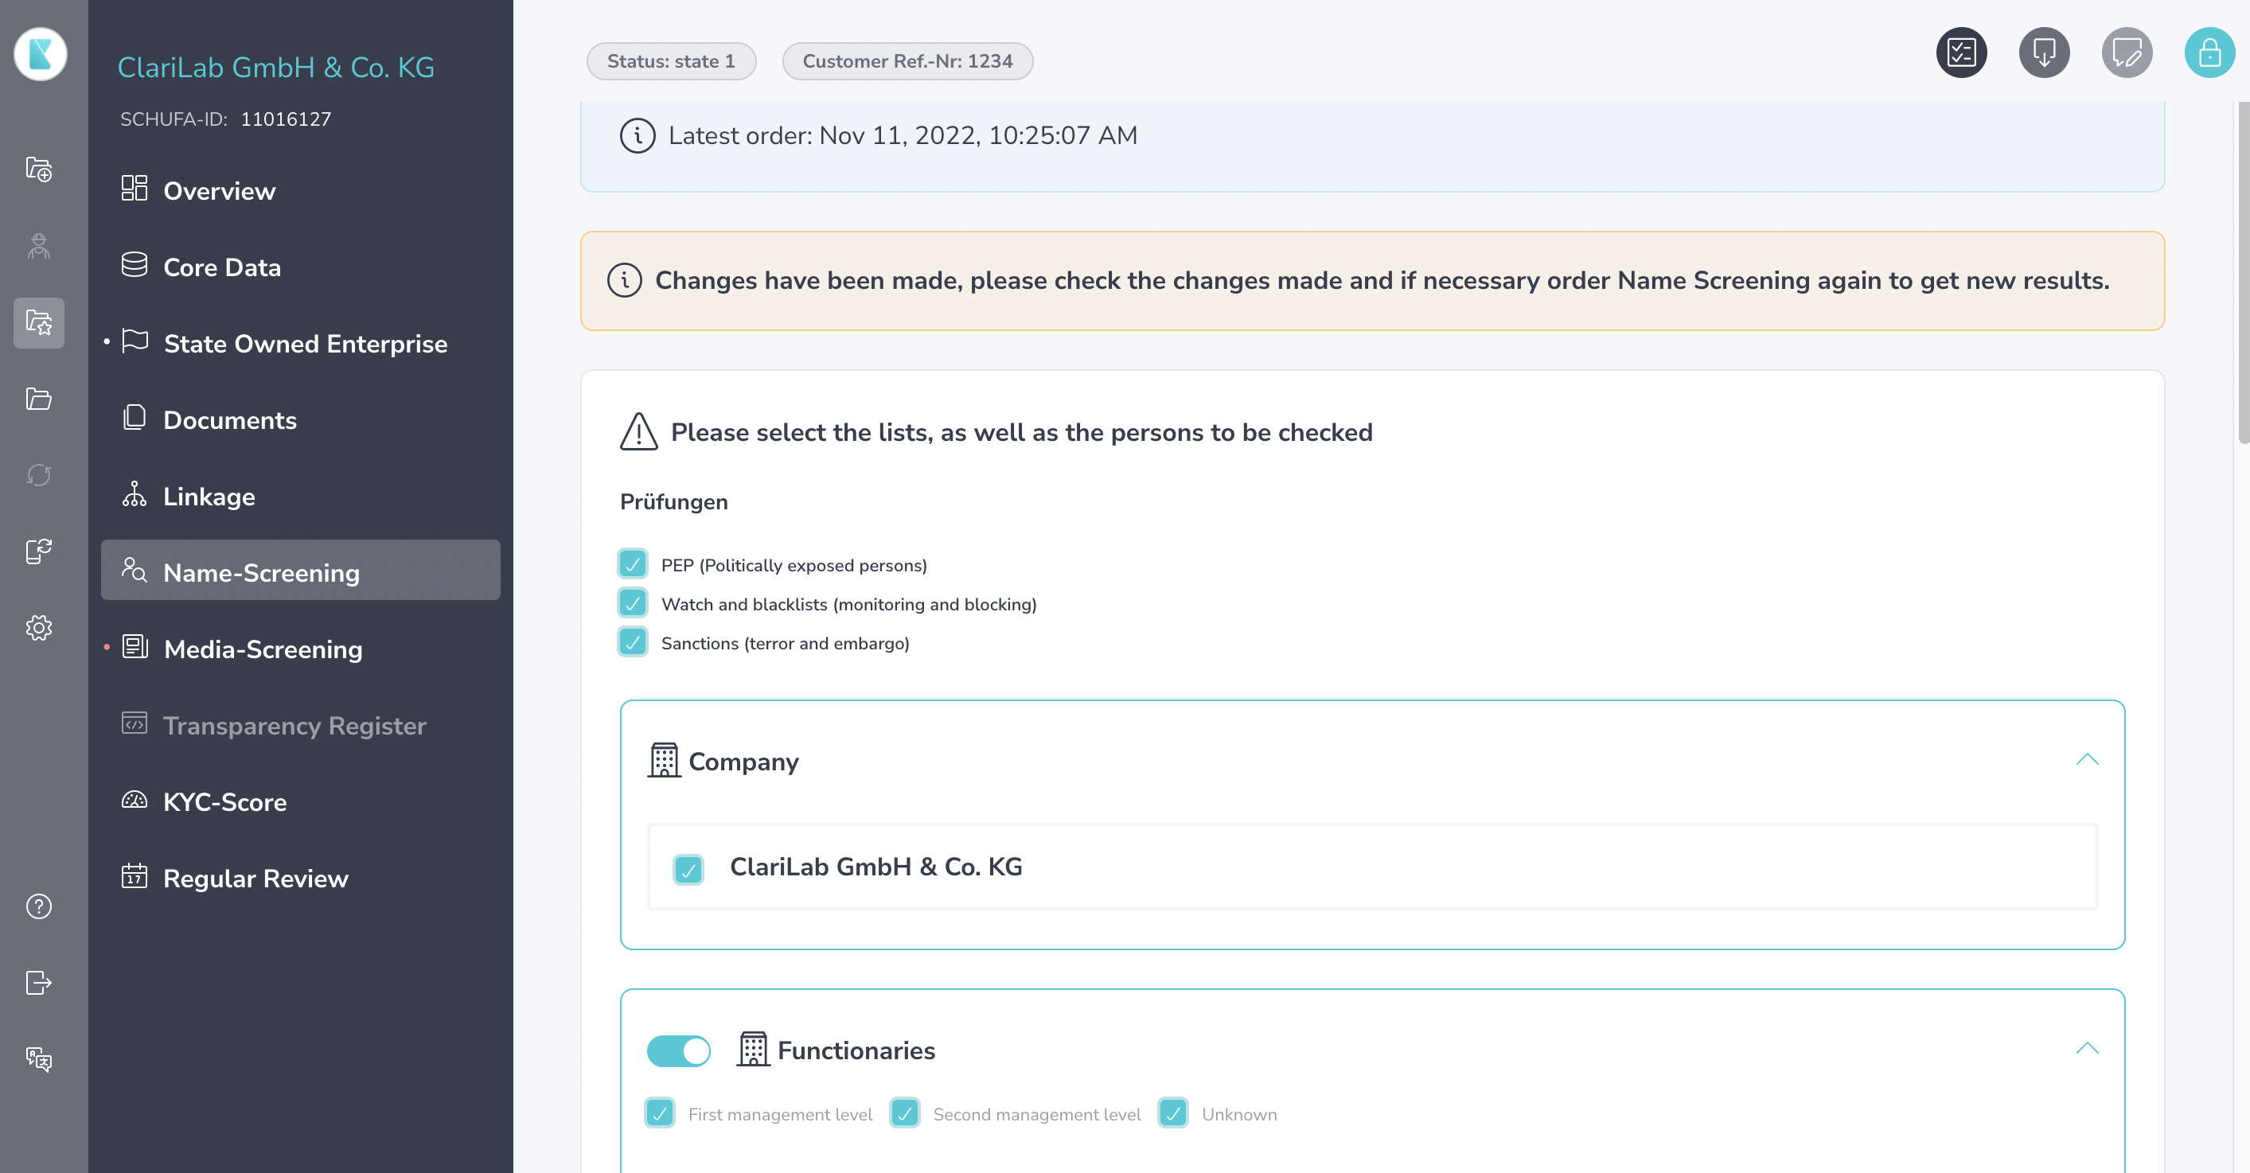Toggle Second management level checkbox

pos(905,1113)
